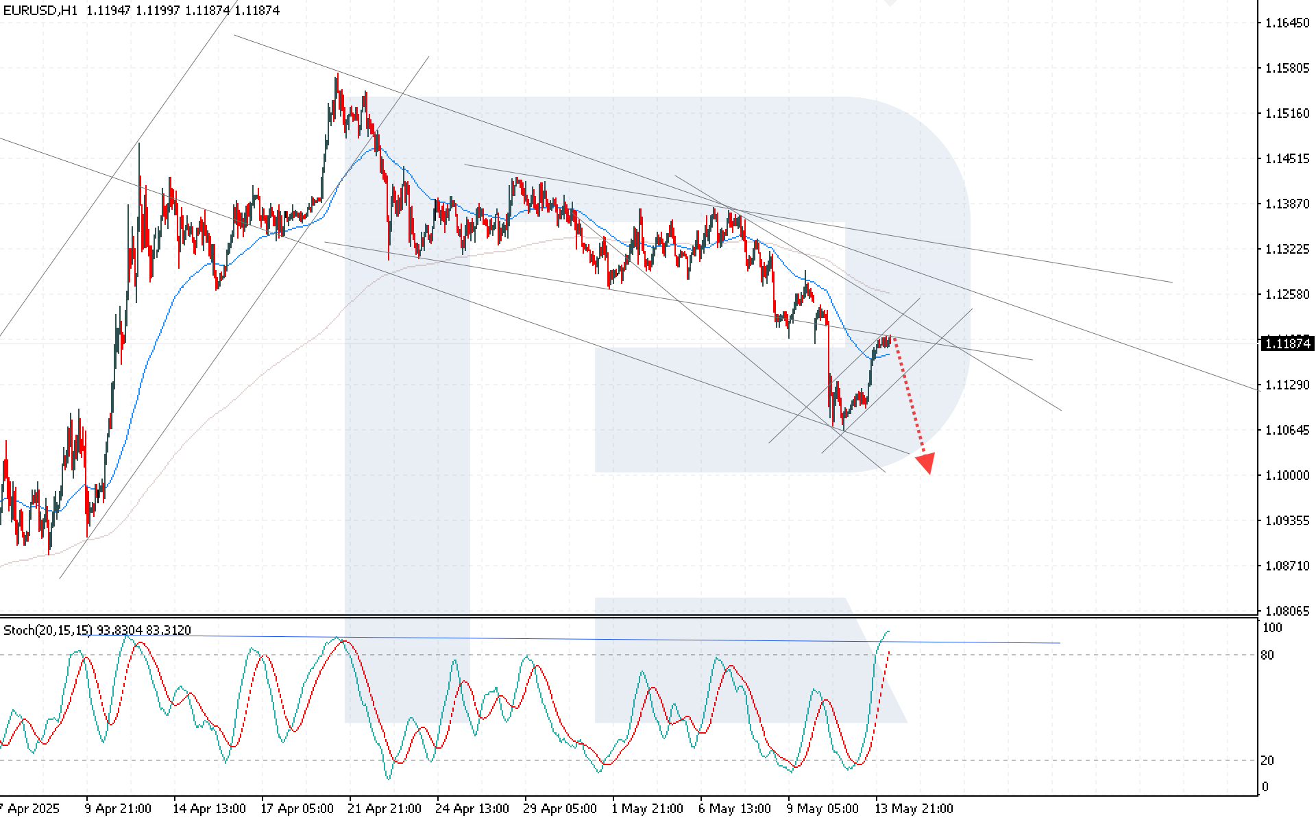This screenshot has width=1316, height=820.
Task: Click the stochastic 80 level label
Action: (1268, 655)
